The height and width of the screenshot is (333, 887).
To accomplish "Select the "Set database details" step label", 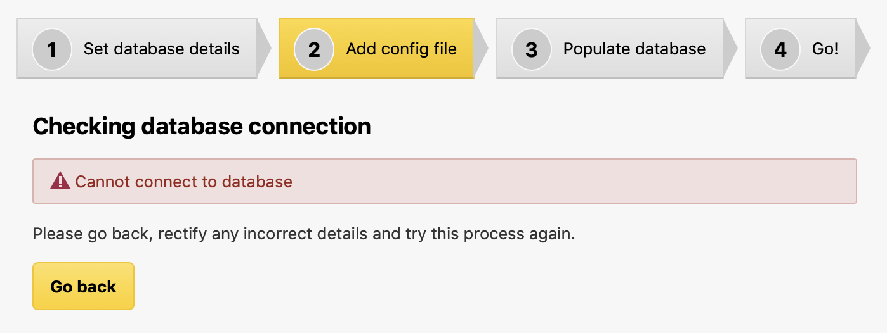I will click(x=162, y=49).
